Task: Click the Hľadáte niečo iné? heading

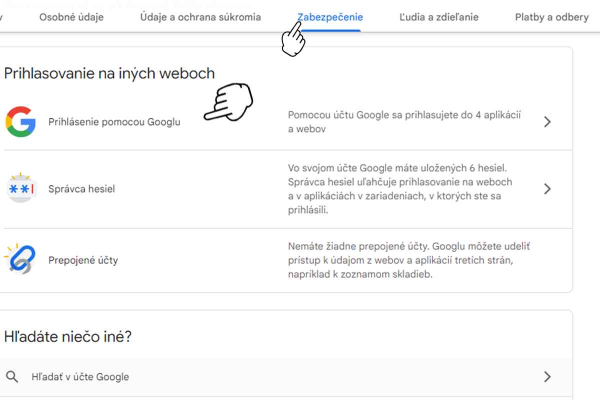Action: (68, 336)
